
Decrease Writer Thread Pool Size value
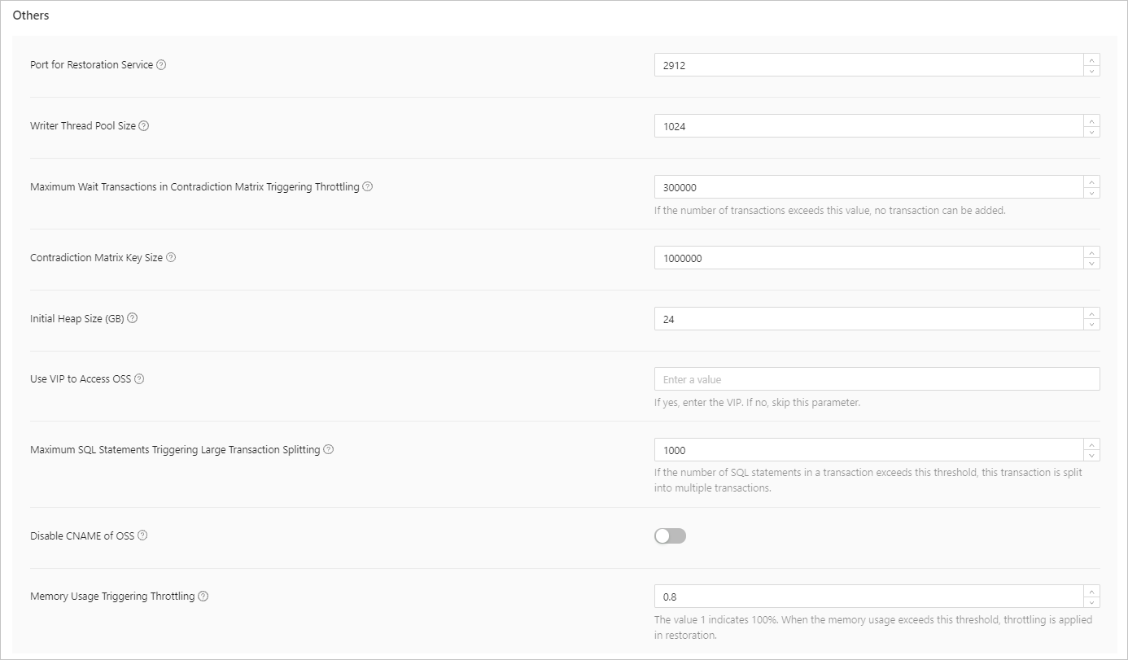1091,132
